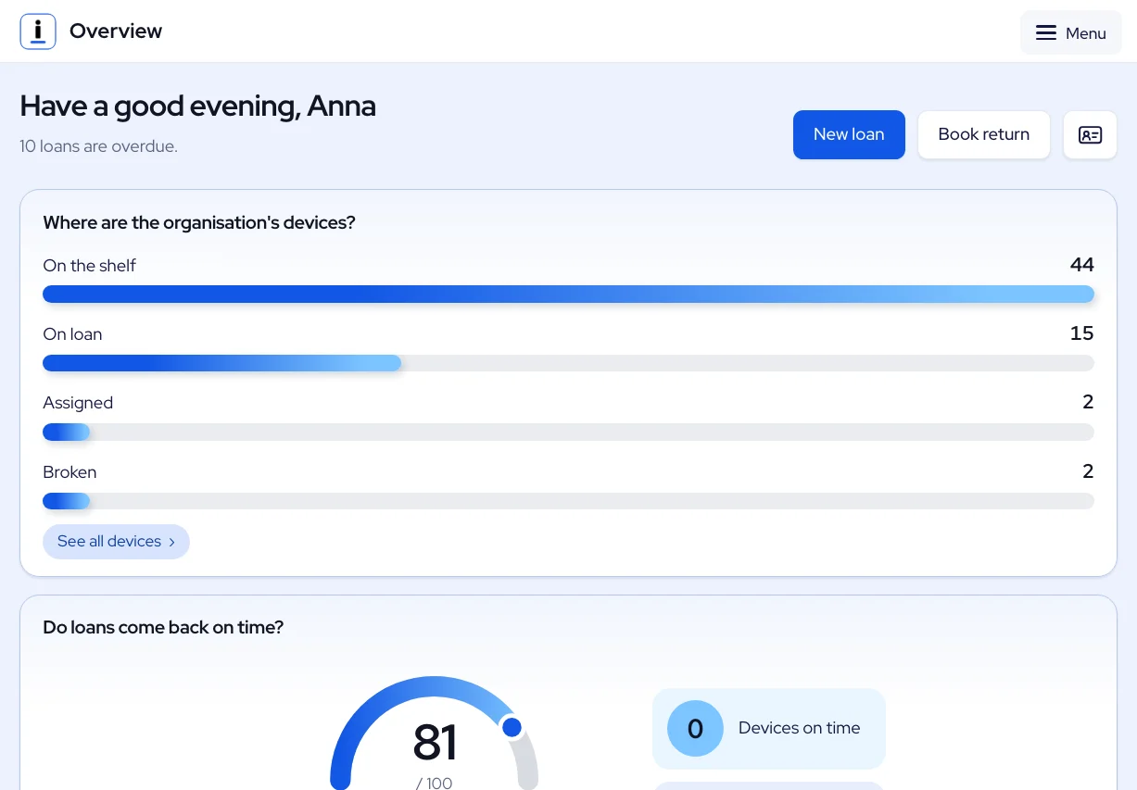Click the blue dot on the gauge

coord(512,727)
